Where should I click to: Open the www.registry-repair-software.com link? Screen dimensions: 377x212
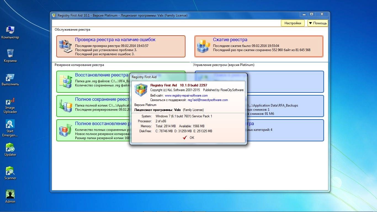coord(186,96)
